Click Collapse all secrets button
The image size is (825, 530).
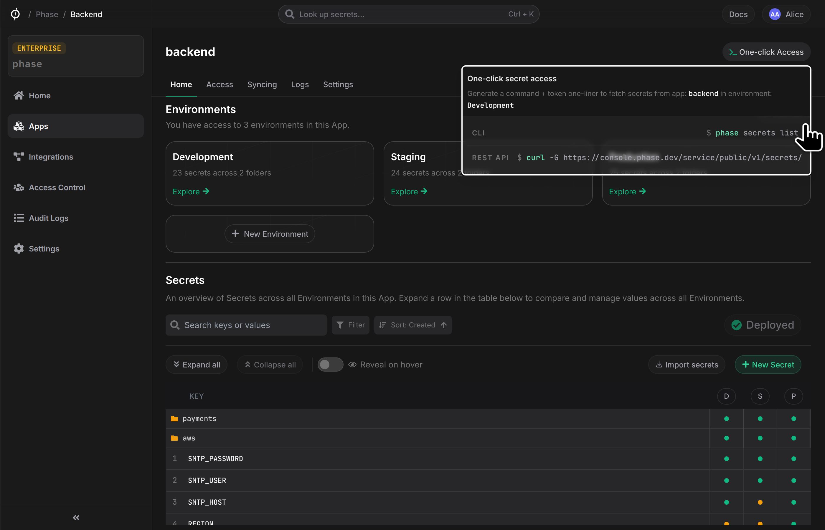click(270, 365)
